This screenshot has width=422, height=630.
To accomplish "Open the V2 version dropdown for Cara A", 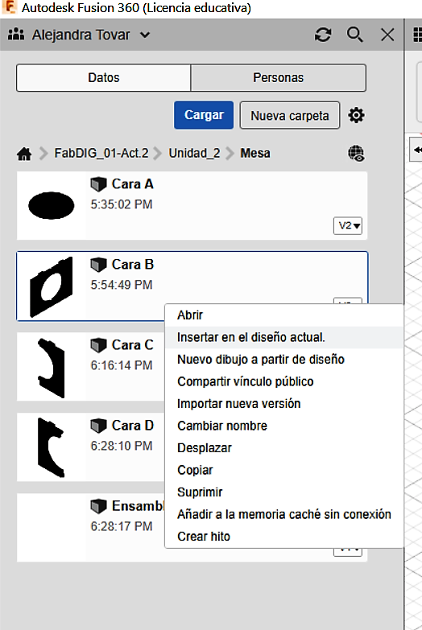I will 348,226.
